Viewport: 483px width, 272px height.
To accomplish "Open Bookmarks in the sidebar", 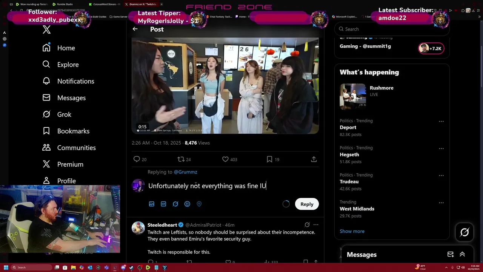I will click(66, 131).
